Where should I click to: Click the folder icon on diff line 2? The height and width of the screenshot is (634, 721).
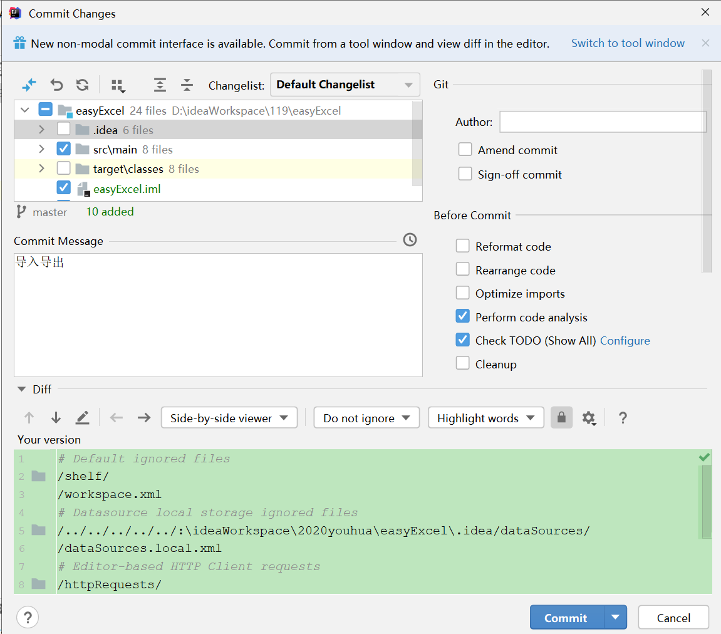pyautogui.click(x=39, y=476)
